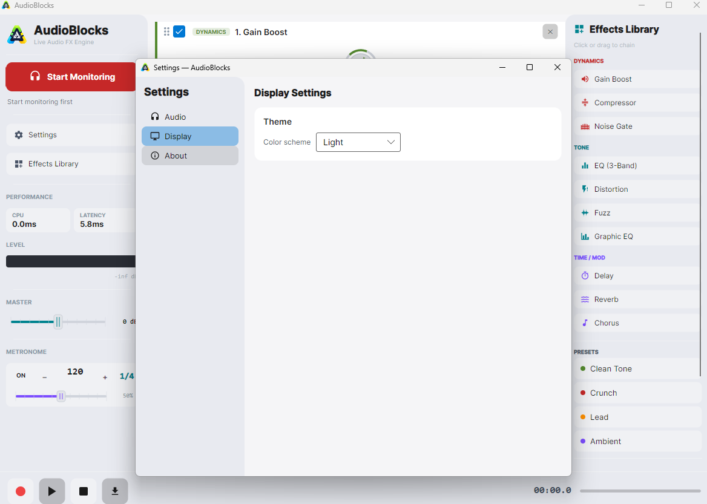The height and width of the screenshot is (504, 707).
Task: Switch to the Audio settings tab
Action: click(x=190, y=117)
